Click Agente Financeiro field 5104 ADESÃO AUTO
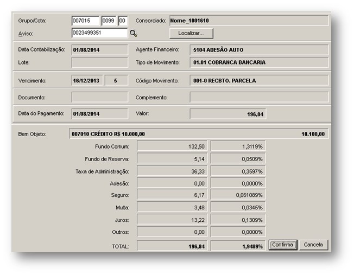 pos(259,50)
